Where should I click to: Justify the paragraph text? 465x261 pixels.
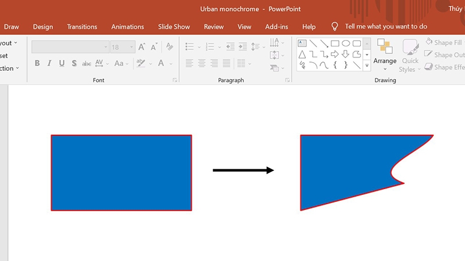click(227, 63)
